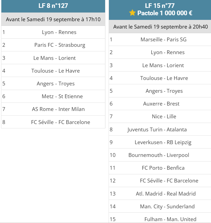Choose FC Porto - Benfica match
Image resolution: width=211 pixels, height=223 pixels.
click(160, 168)
